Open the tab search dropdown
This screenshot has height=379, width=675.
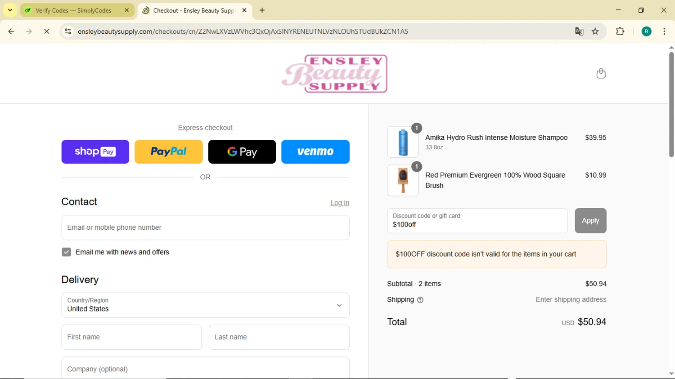click(x=10, y=10)
